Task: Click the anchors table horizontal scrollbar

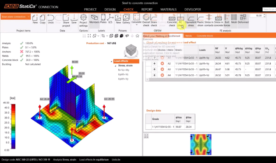Action: click(x=211, y=80)
